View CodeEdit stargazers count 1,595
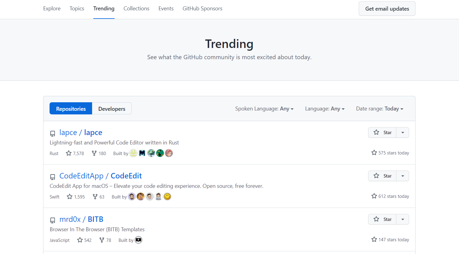This screenshot has width=459, height=254. click(76, 197)
